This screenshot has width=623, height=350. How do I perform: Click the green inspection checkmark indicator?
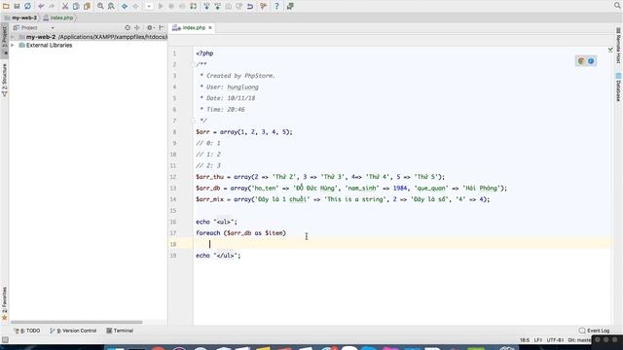coord(610,50)
